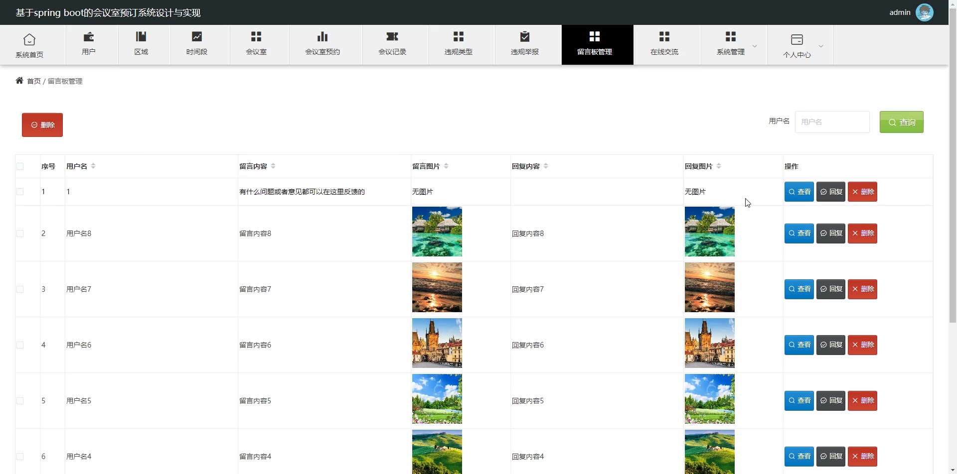Sort the table by 留言图片 column

[446, 166]
